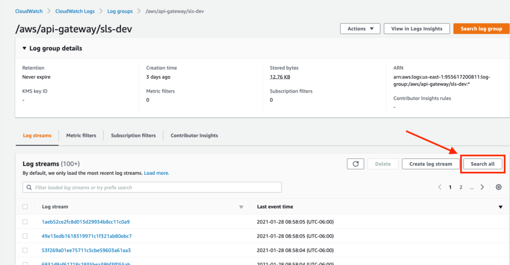This screenshot has height=265, width=510.
Task: Open log streams settings gear icon
Action: point(499,187)
